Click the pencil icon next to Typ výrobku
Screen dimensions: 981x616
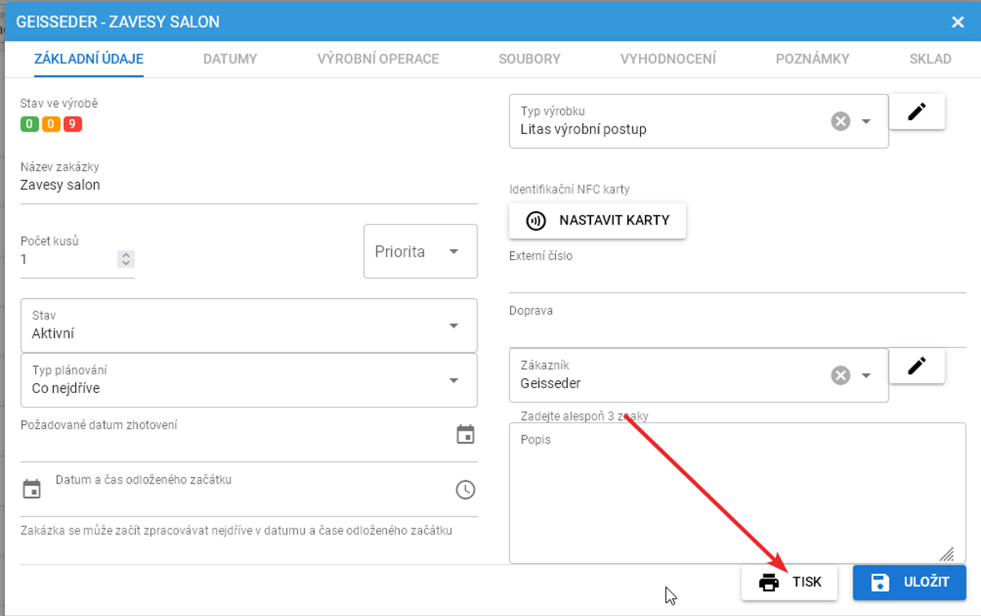[916, 112]
